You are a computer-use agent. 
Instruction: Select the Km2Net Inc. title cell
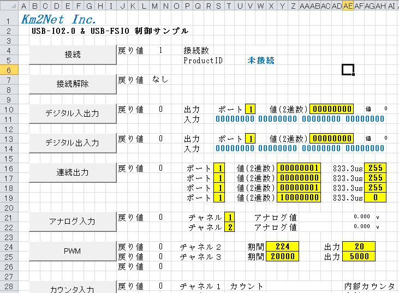coord(58,21)
